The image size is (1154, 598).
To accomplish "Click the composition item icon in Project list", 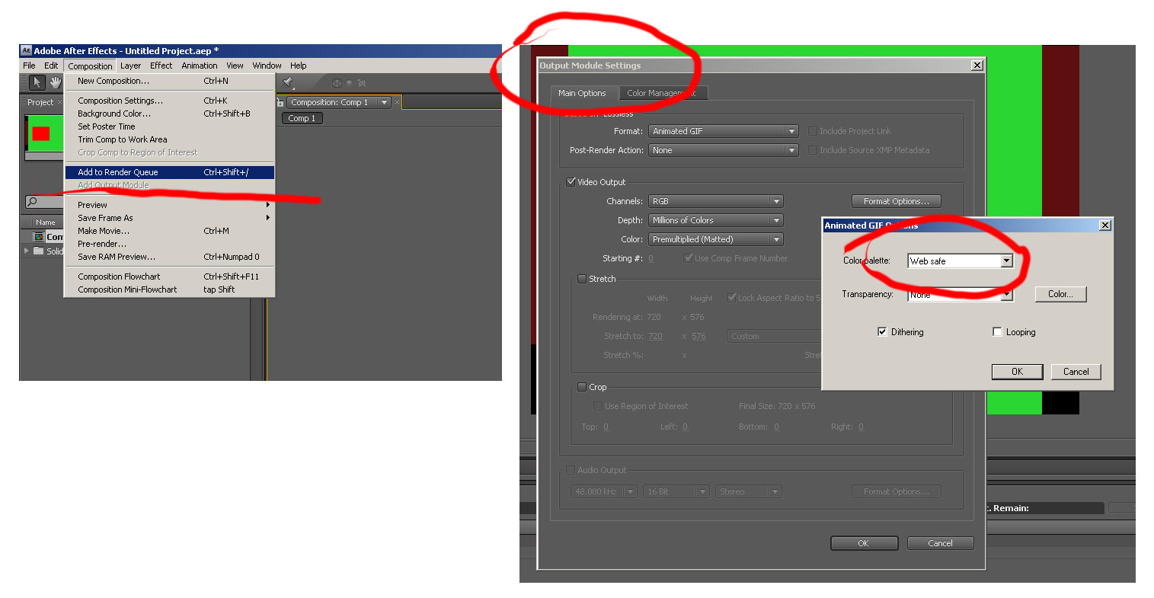I will pyautogui.click(x=38, y=237).
